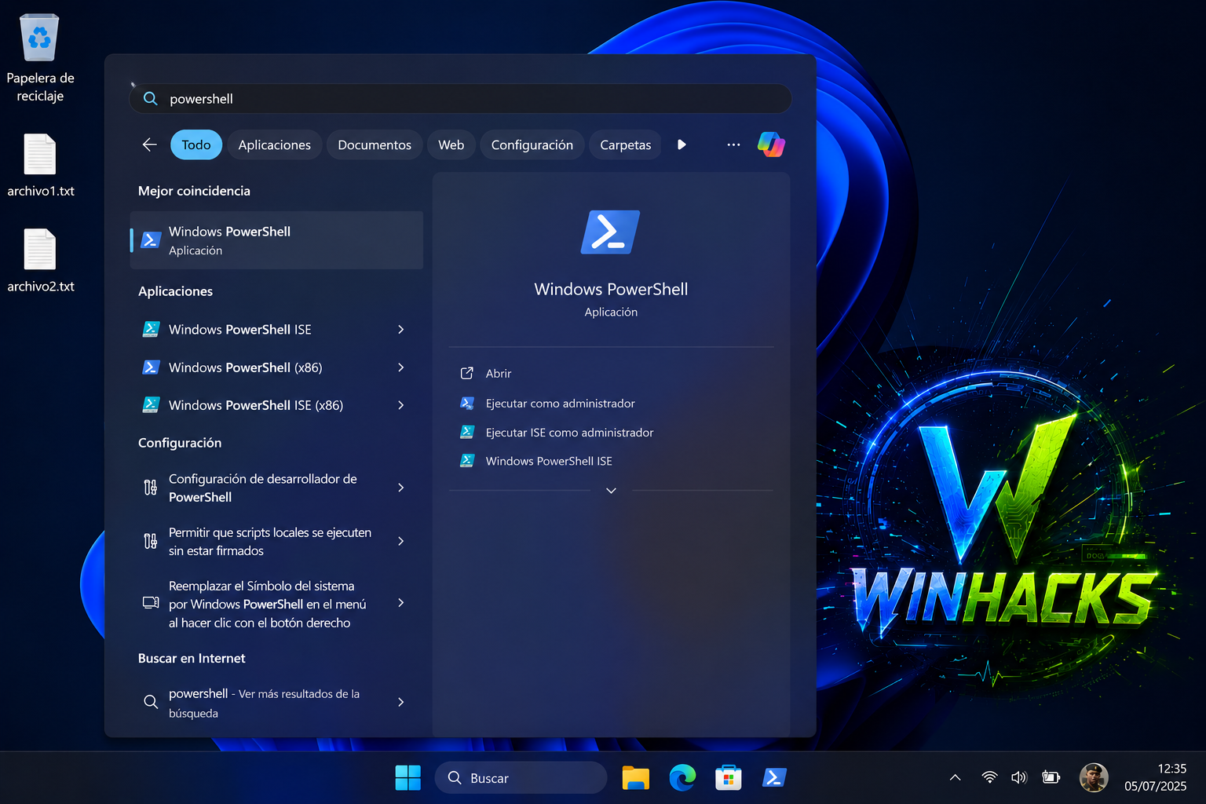
Task: Open the Copilot icon in search panel
Action: 771,144
